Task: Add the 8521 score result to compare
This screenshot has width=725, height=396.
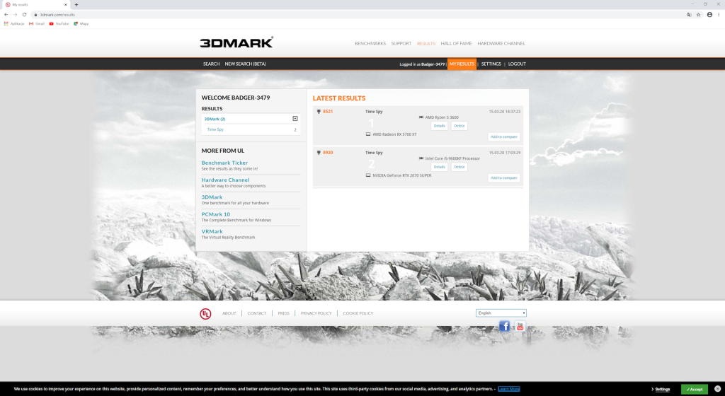Action: [503, 136]
